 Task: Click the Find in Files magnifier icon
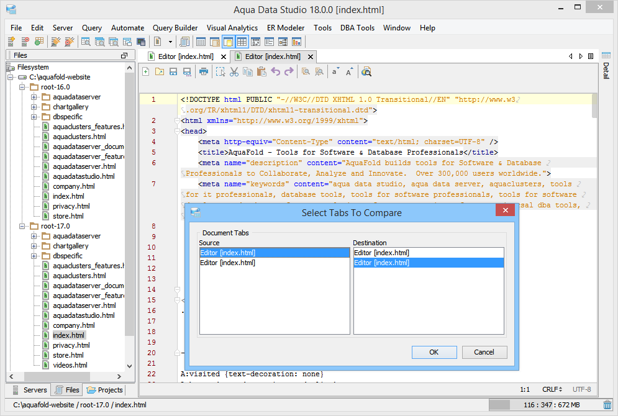366,71
